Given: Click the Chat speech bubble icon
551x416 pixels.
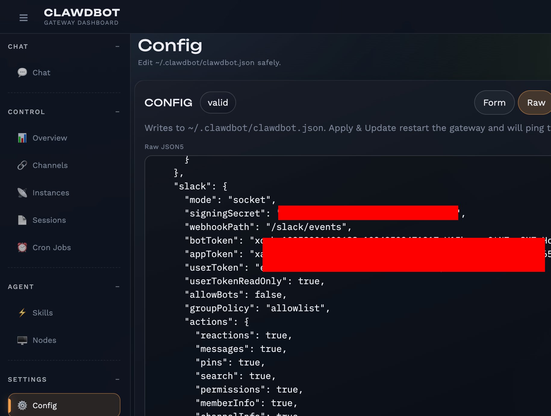Looking at the screenshot, I should 22,73.
